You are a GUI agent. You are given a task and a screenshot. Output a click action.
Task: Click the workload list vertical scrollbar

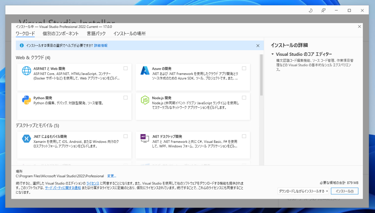click(261, 75)
